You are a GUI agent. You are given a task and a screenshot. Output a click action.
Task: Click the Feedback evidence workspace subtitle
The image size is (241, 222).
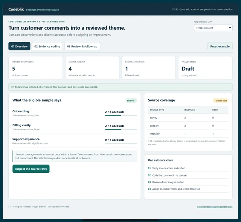[x=43, y=10]
